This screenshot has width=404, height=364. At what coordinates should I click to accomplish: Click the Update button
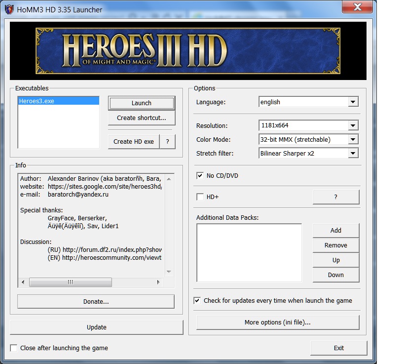point(96,327)
